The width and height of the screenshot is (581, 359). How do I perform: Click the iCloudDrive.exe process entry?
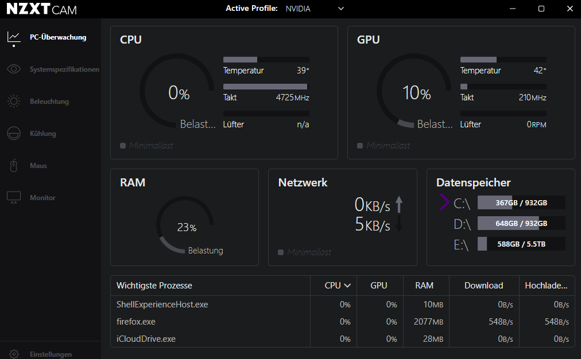146,339
